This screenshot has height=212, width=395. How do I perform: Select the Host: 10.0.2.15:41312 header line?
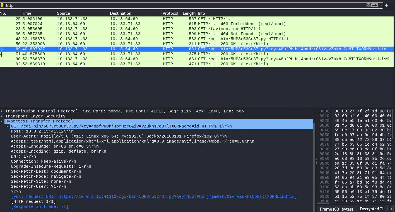pyautogui.click(x=42, y=131)
